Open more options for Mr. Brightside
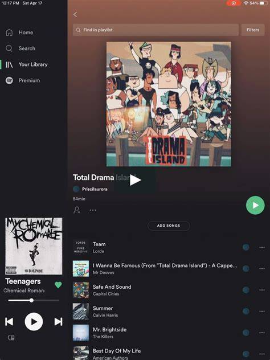The height and width of the screenshot is (360, 270). tap(262, 333)
